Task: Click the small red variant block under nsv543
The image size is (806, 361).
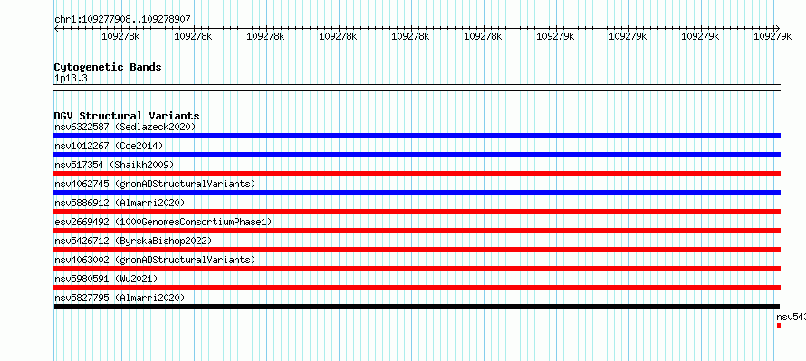Action: pos(779,326)
